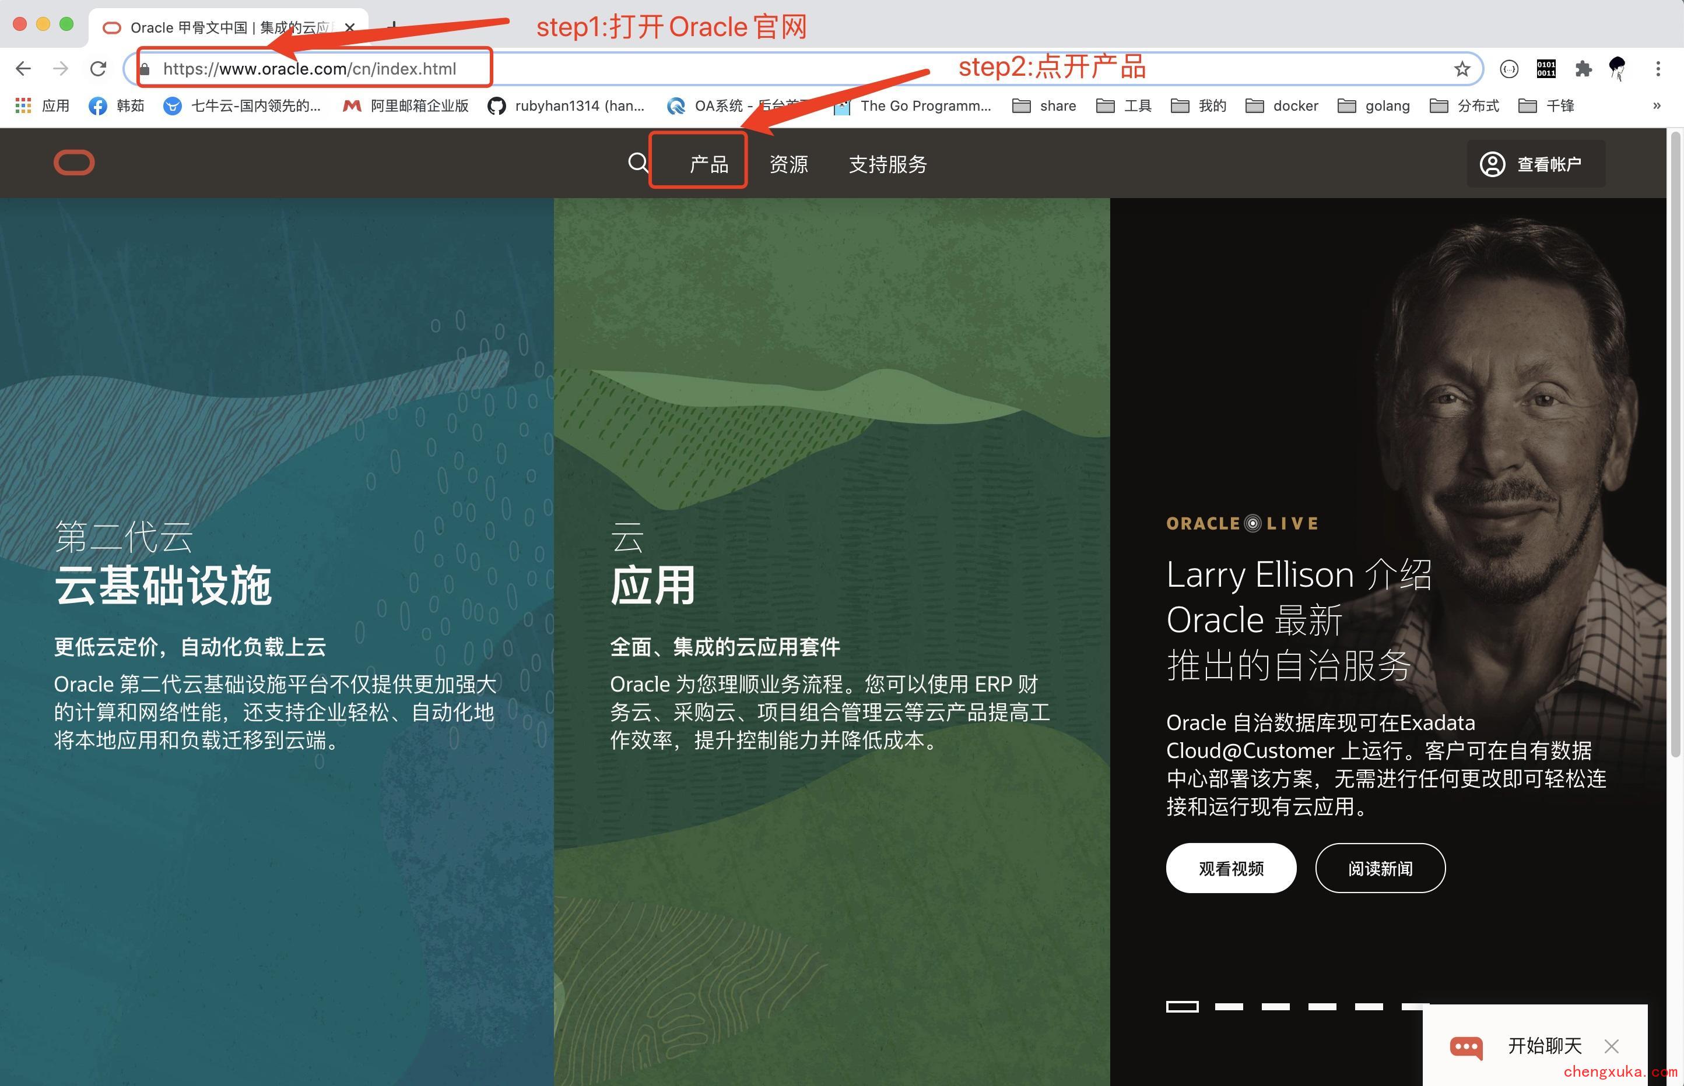This screenshot has height=1086, width=1684.
Task: Click the browser forward arrow
Action: [61, 68]
